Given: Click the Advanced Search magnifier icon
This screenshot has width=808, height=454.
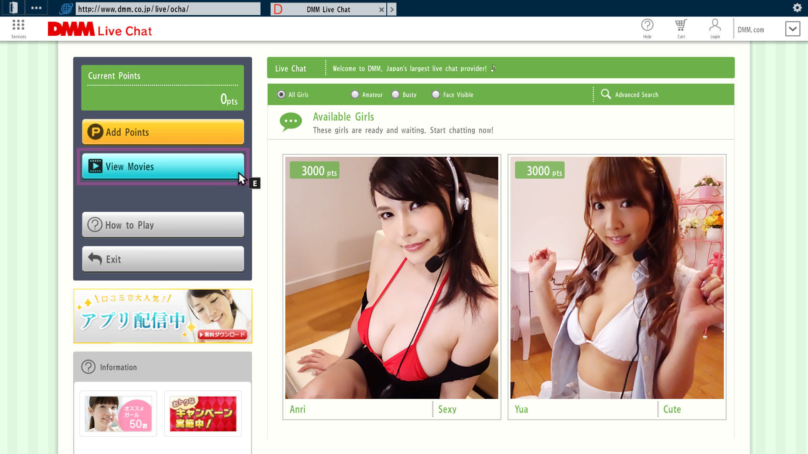Looking at the screenshot, I should (x=606, y=94).
